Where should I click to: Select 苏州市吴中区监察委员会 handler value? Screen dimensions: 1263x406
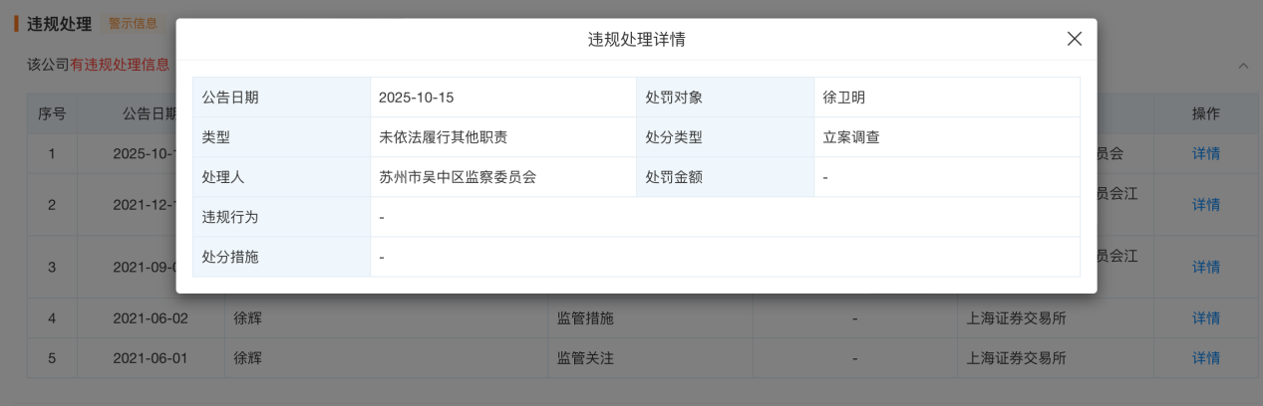pyautogui.click(x=458, y=177)
